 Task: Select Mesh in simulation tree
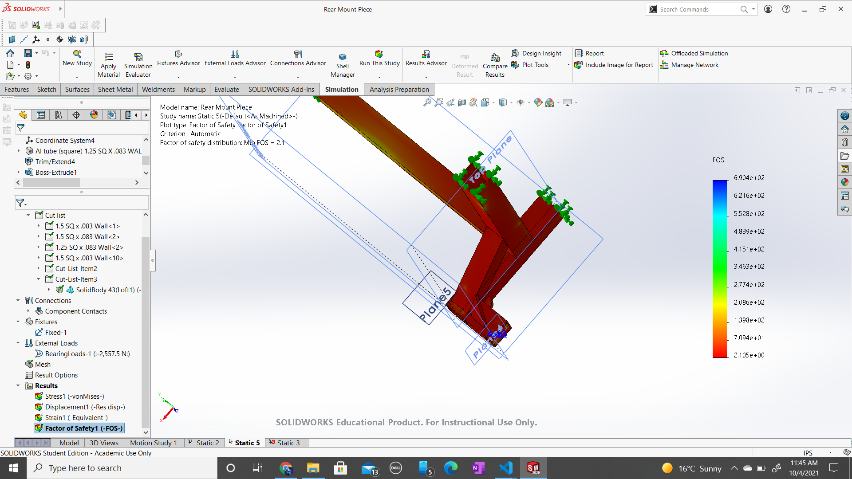(38, 364)
